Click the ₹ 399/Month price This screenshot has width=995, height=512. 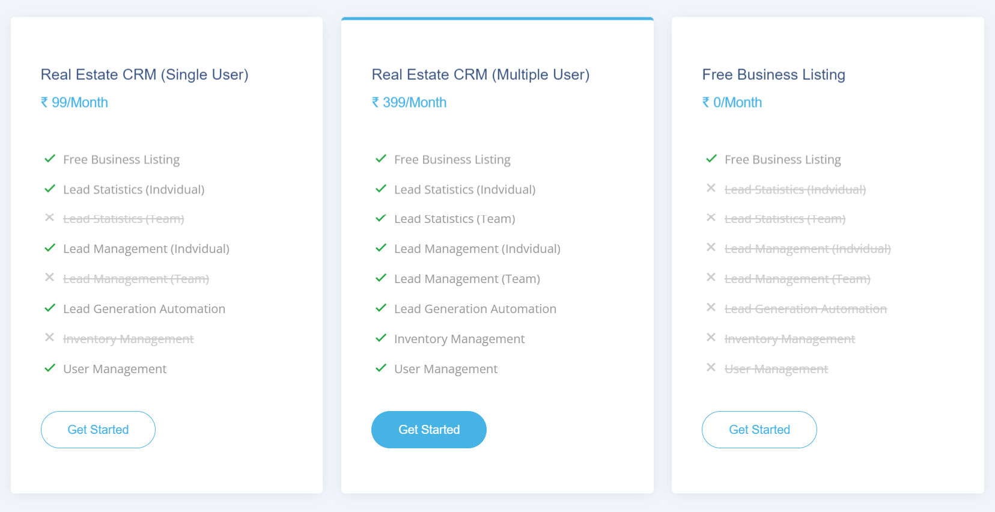click(x=409, y=102)
